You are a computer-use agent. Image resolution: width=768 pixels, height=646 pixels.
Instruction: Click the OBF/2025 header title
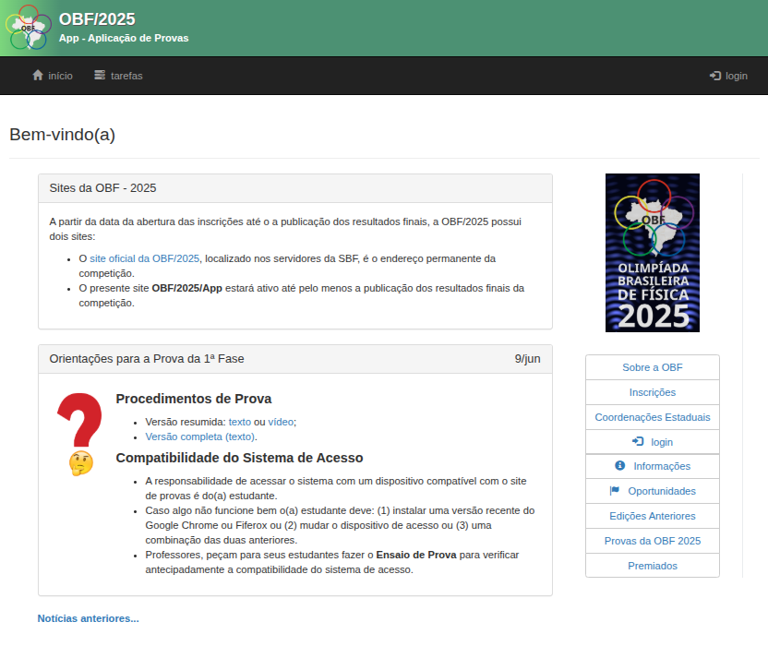point(97,19)
